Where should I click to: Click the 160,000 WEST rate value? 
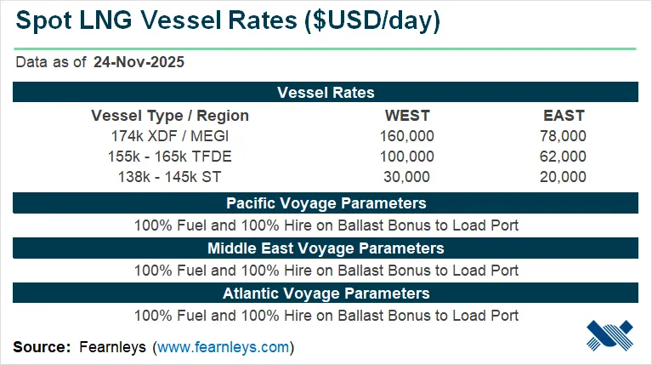point(406,136)
